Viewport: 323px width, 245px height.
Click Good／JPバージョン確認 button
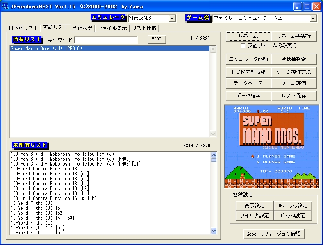(273, 234)
